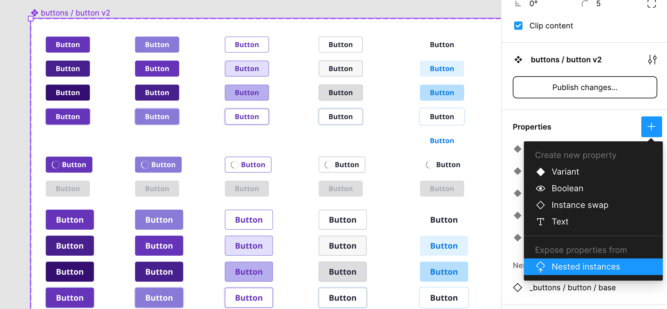Click the buttons / button v2 frame label on canvas
This screenshot has height=309, width=667.
(x=75, y=13)
